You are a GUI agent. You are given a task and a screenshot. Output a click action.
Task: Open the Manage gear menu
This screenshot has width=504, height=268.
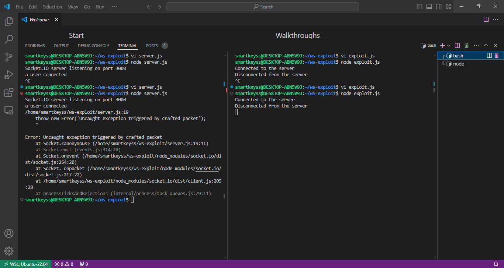[9, 251]
